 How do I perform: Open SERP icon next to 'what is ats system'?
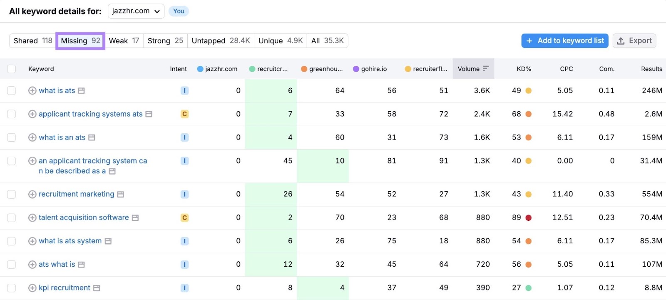point(108,241)
